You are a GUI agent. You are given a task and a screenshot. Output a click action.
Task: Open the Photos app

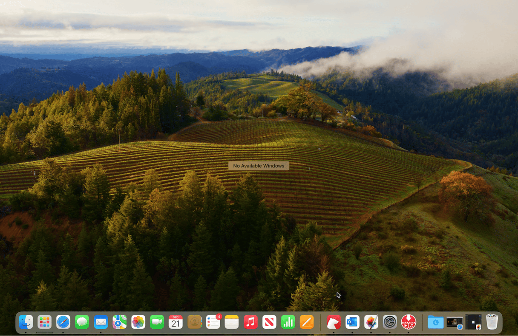(138, 322)
